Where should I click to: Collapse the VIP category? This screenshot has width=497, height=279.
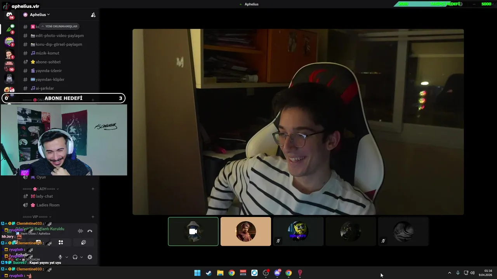pyautogui.click(x=37, y=217)
